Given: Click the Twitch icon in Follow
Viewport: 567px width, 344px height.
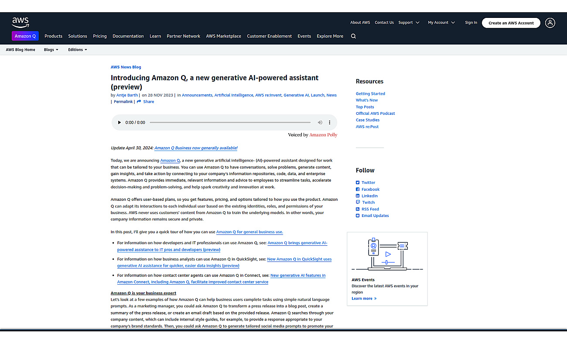Looking at the screenshot, I should (x=358, y=203).
